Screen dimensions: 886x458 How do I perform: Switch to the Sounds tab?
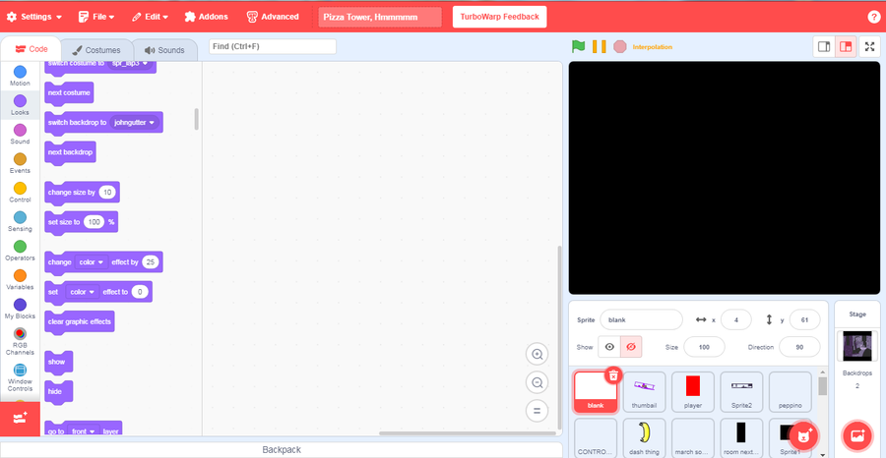click(164, 50)
